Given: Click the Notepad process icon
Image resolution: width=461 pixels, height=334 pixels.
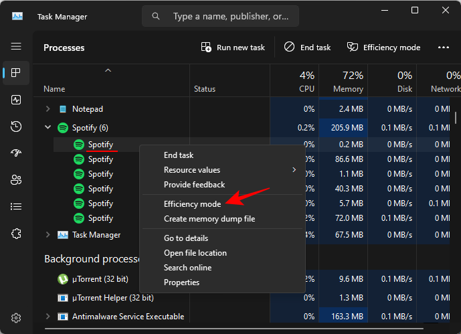Looking at the screenshot, I should point(63,109).
